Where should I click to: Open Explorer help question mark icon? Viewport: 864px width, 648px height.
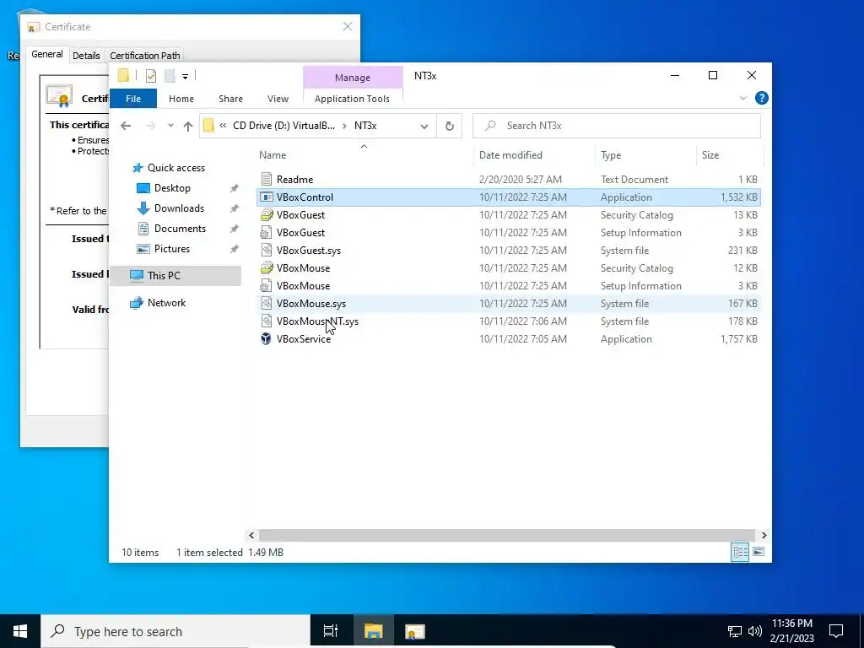coord(762,98)
